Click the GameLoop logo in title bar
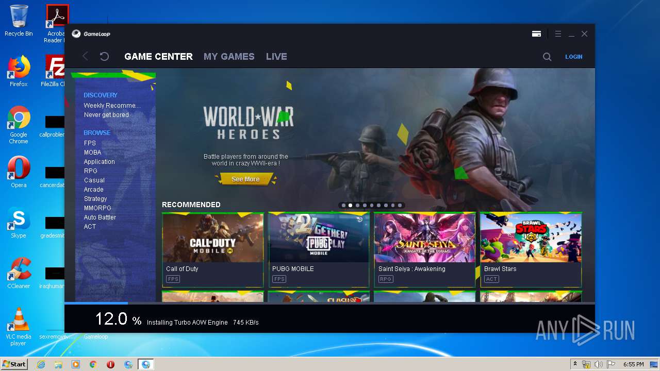 pos(91,33)
